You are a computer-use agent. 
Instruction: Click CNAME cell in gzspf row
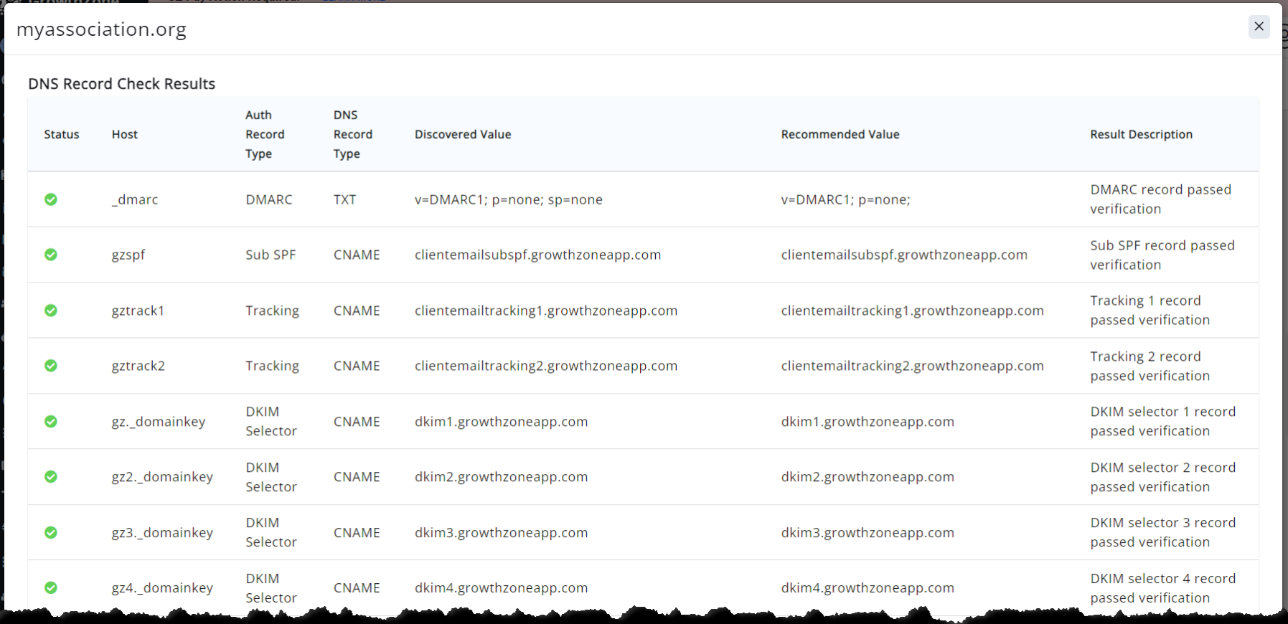[357, 255]
